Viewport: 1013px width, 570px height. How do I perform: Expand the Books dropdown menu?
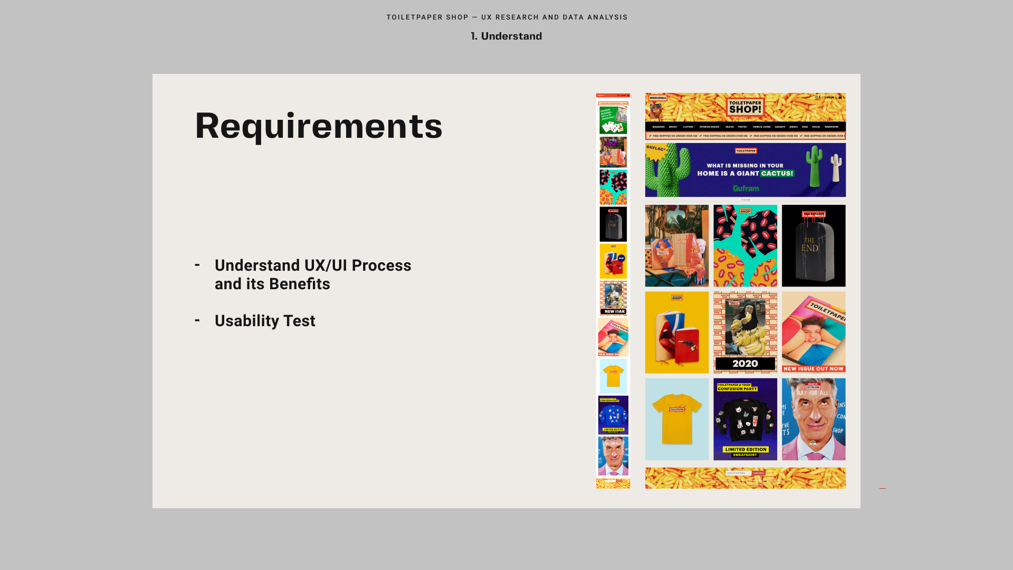[x=673, y=127]
